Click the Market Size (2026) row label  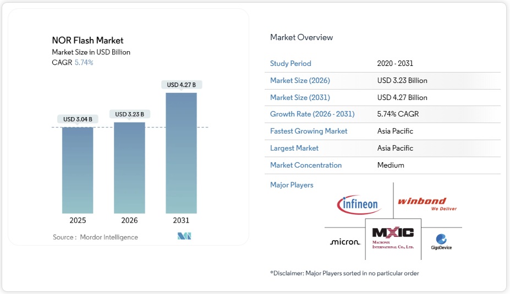[300, 81]
